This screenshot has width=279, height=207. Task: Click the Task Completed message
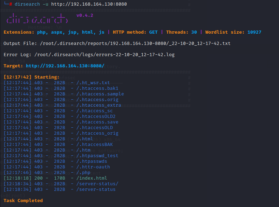tap(23, 200)
